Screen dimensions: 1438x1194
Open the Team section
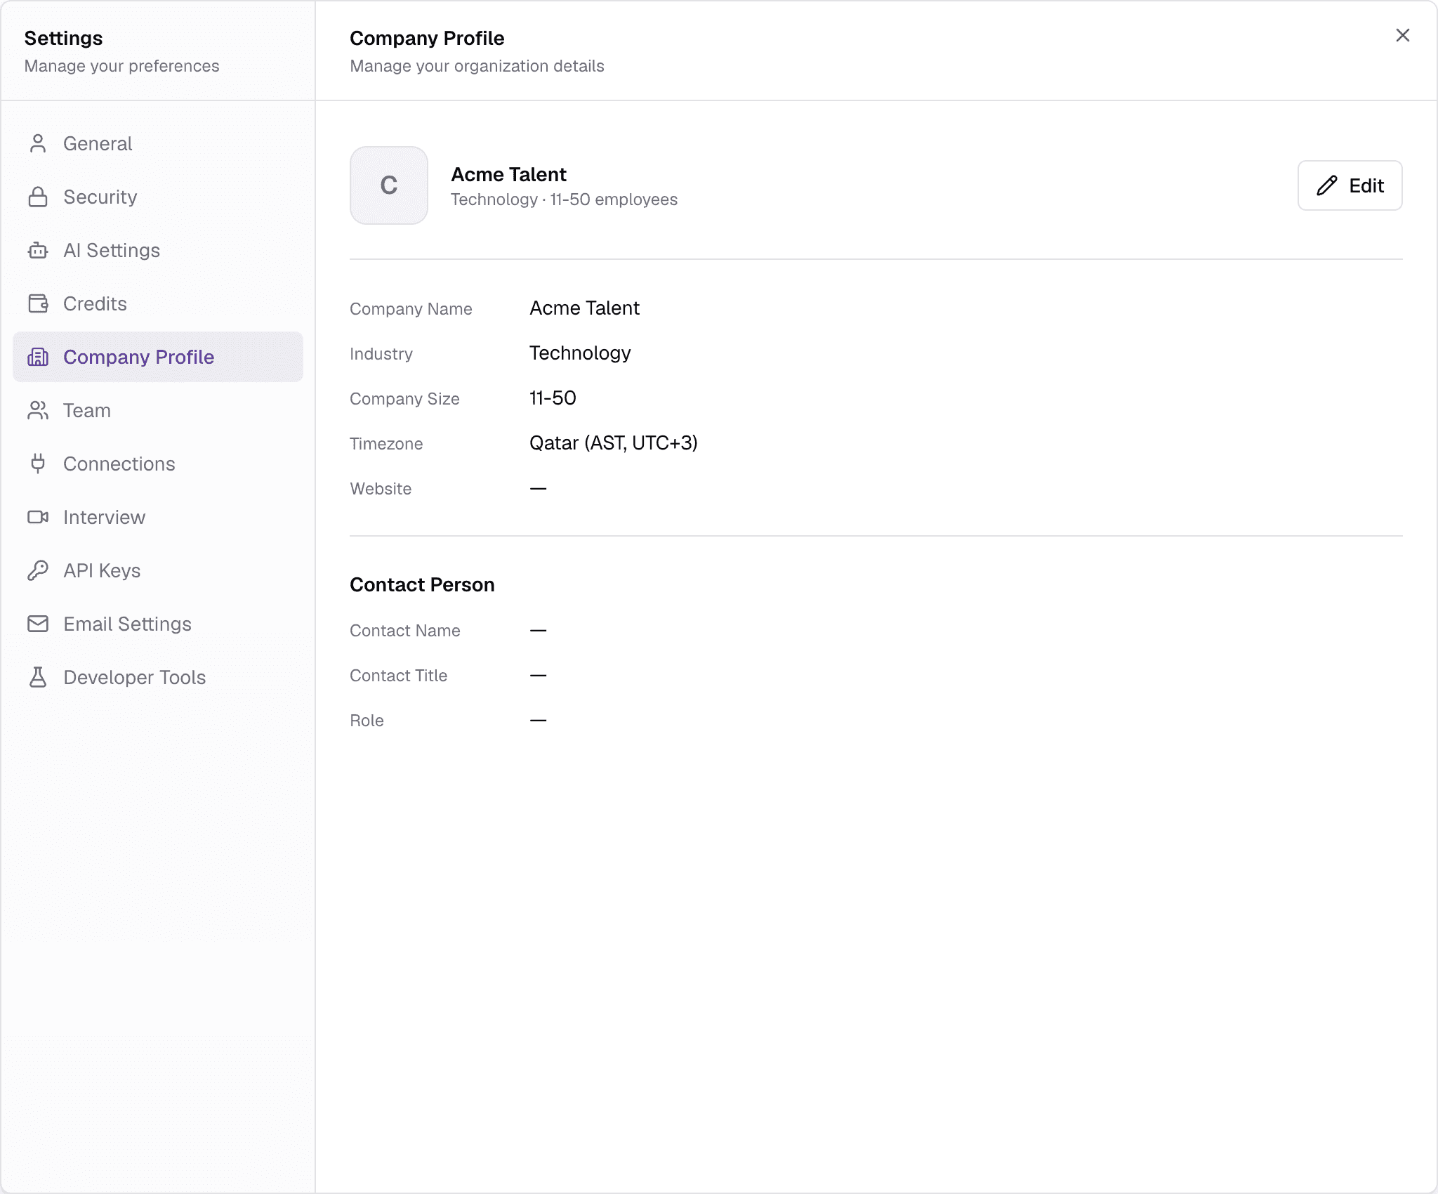click(x=158, y=410)
